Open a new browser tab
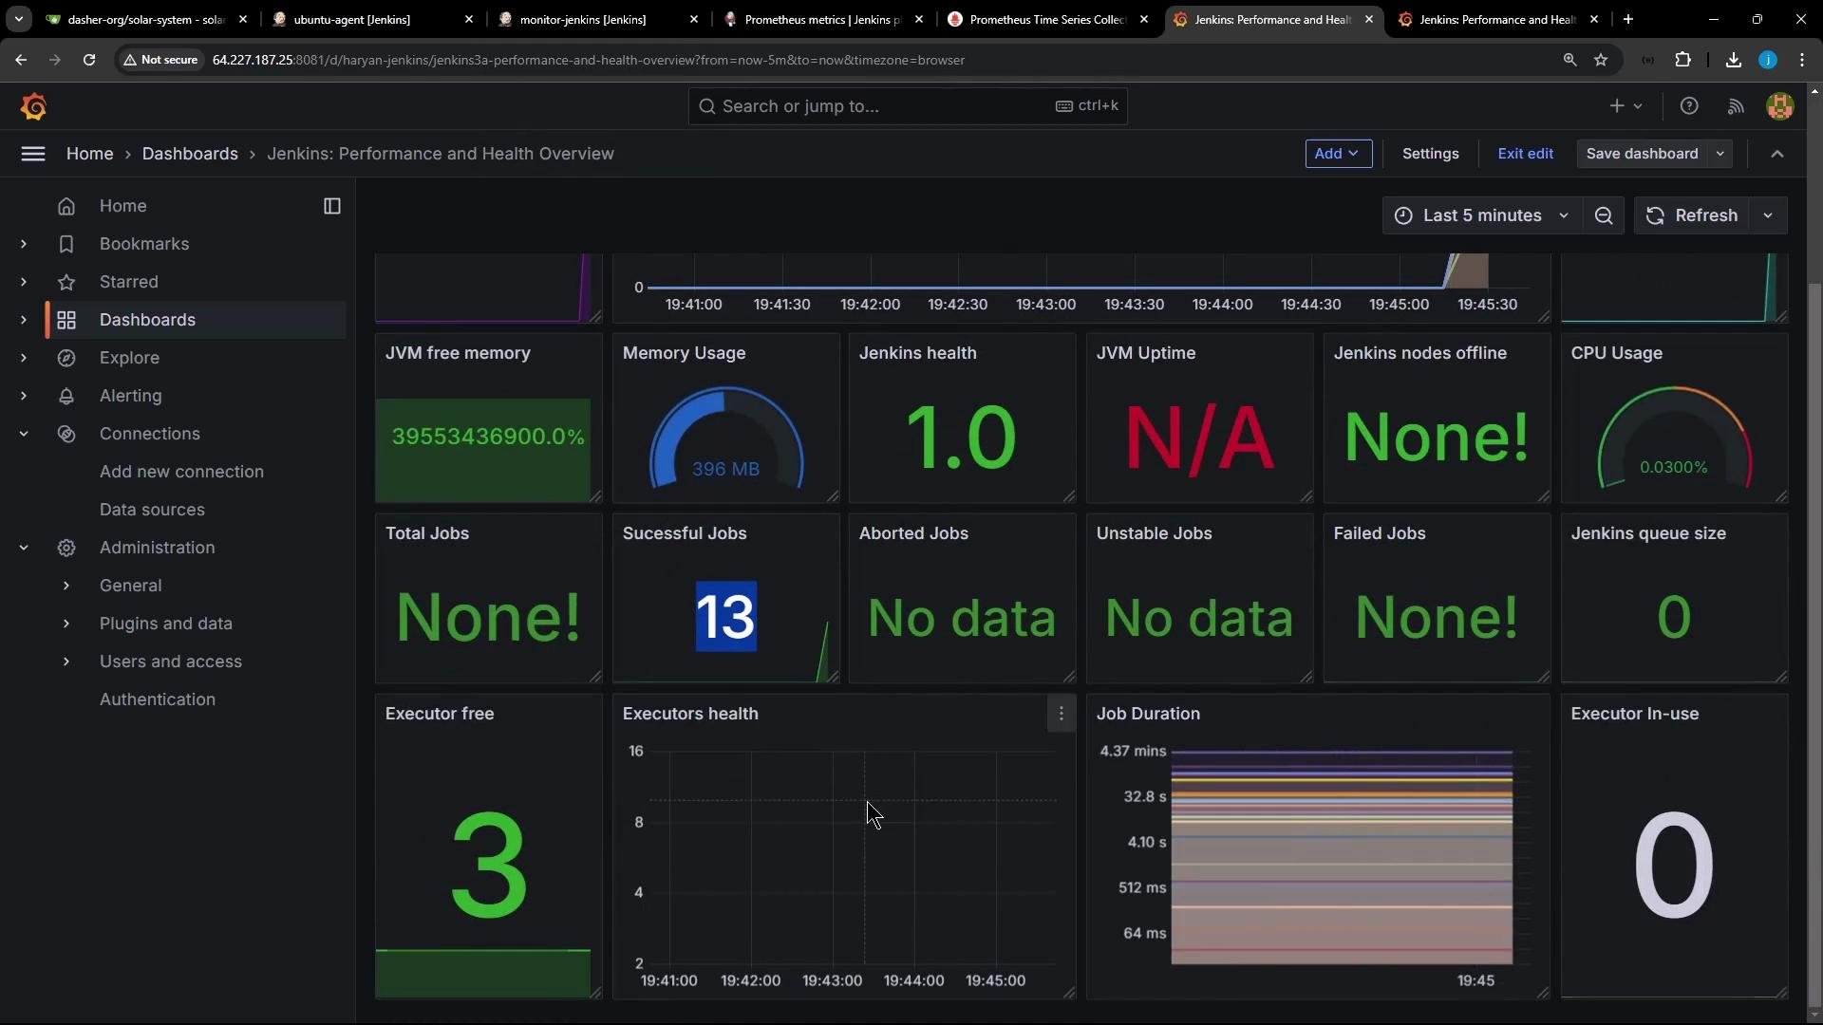This screenshot has width=1823, height=1025. [1628, 19]
